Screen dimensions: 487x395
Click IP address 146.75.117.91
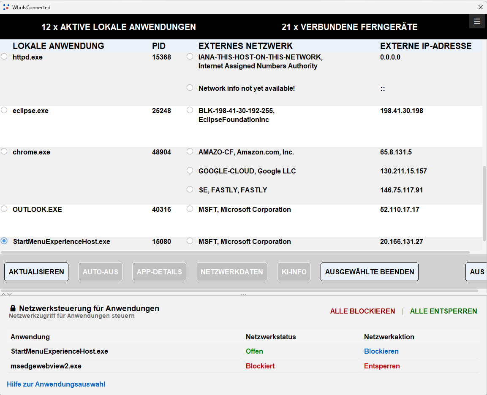pyautogui.click(x=402, y=190)
